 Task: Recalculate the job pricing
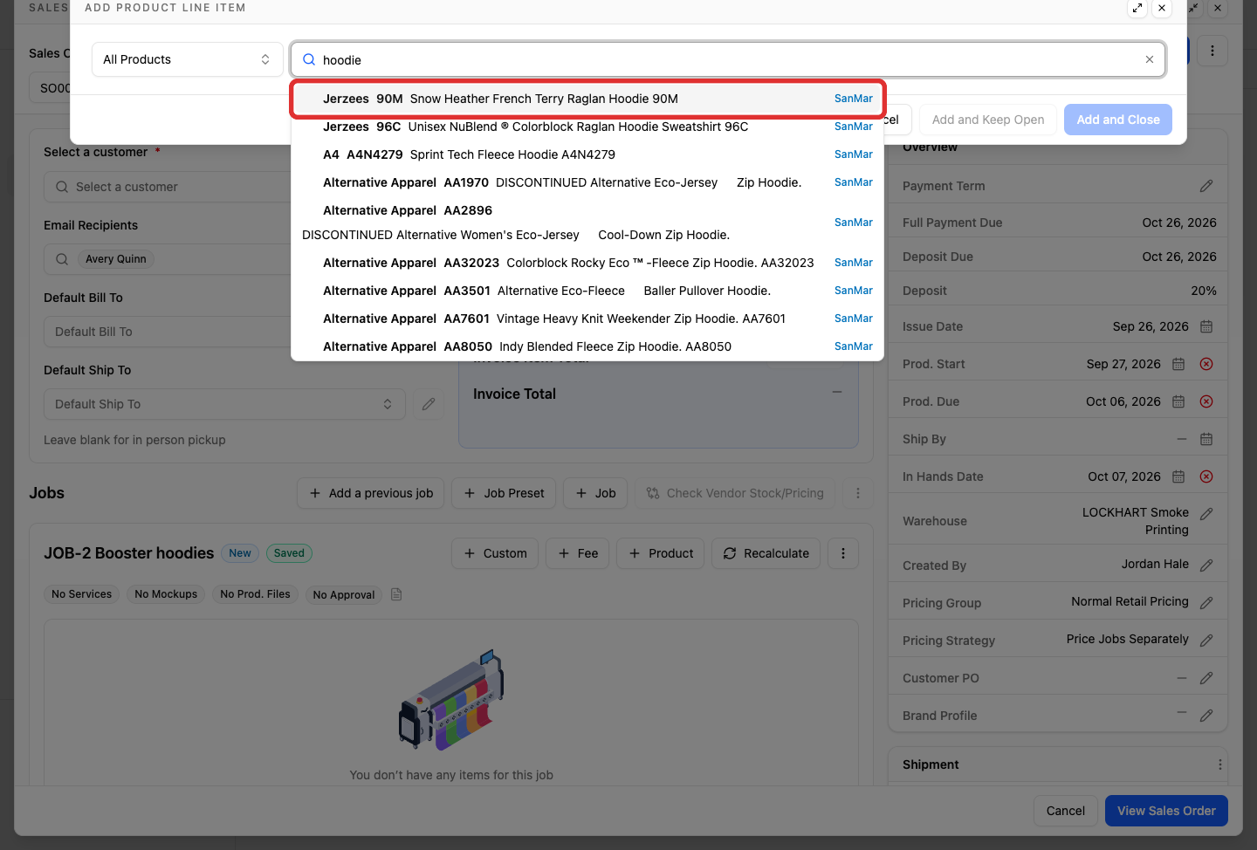766,553
